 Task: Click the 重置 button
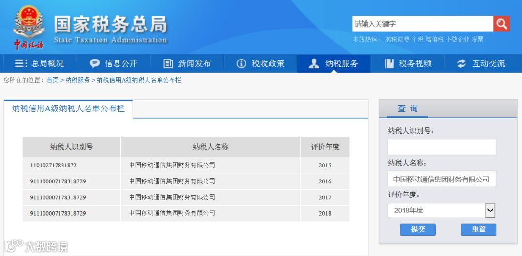click(478, 229)
